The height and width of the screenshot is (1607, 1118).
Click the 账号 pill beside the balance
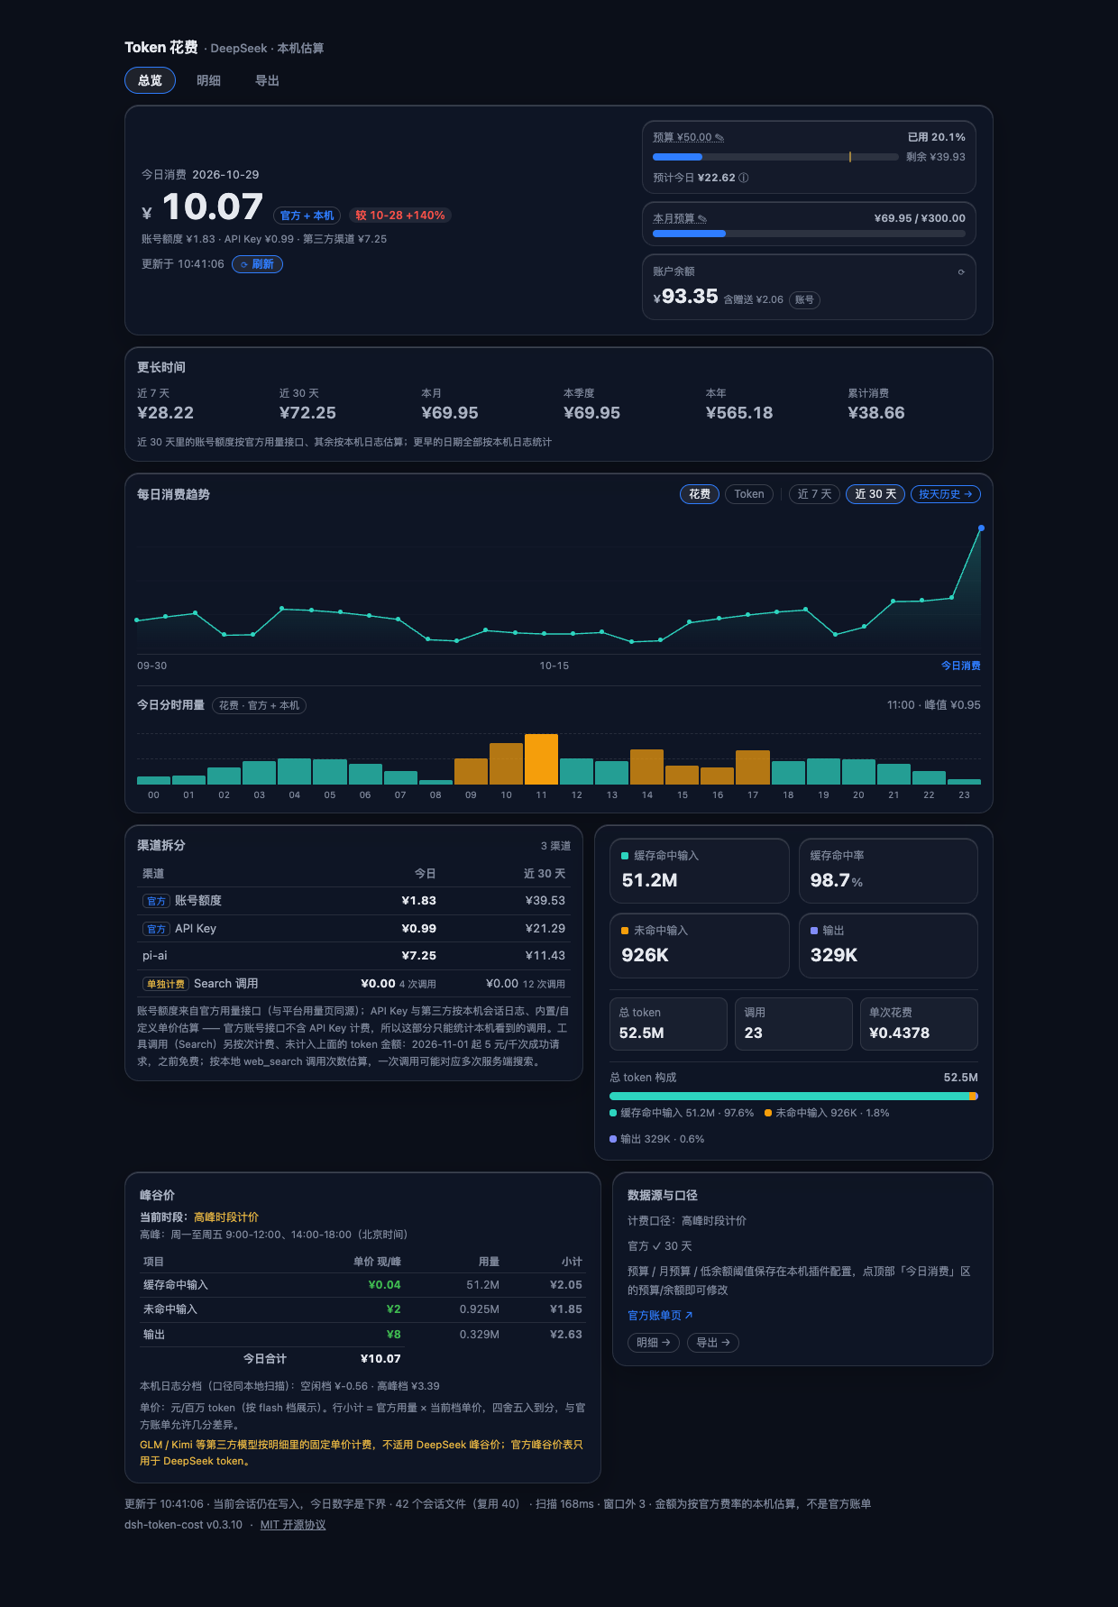[804, 300]
